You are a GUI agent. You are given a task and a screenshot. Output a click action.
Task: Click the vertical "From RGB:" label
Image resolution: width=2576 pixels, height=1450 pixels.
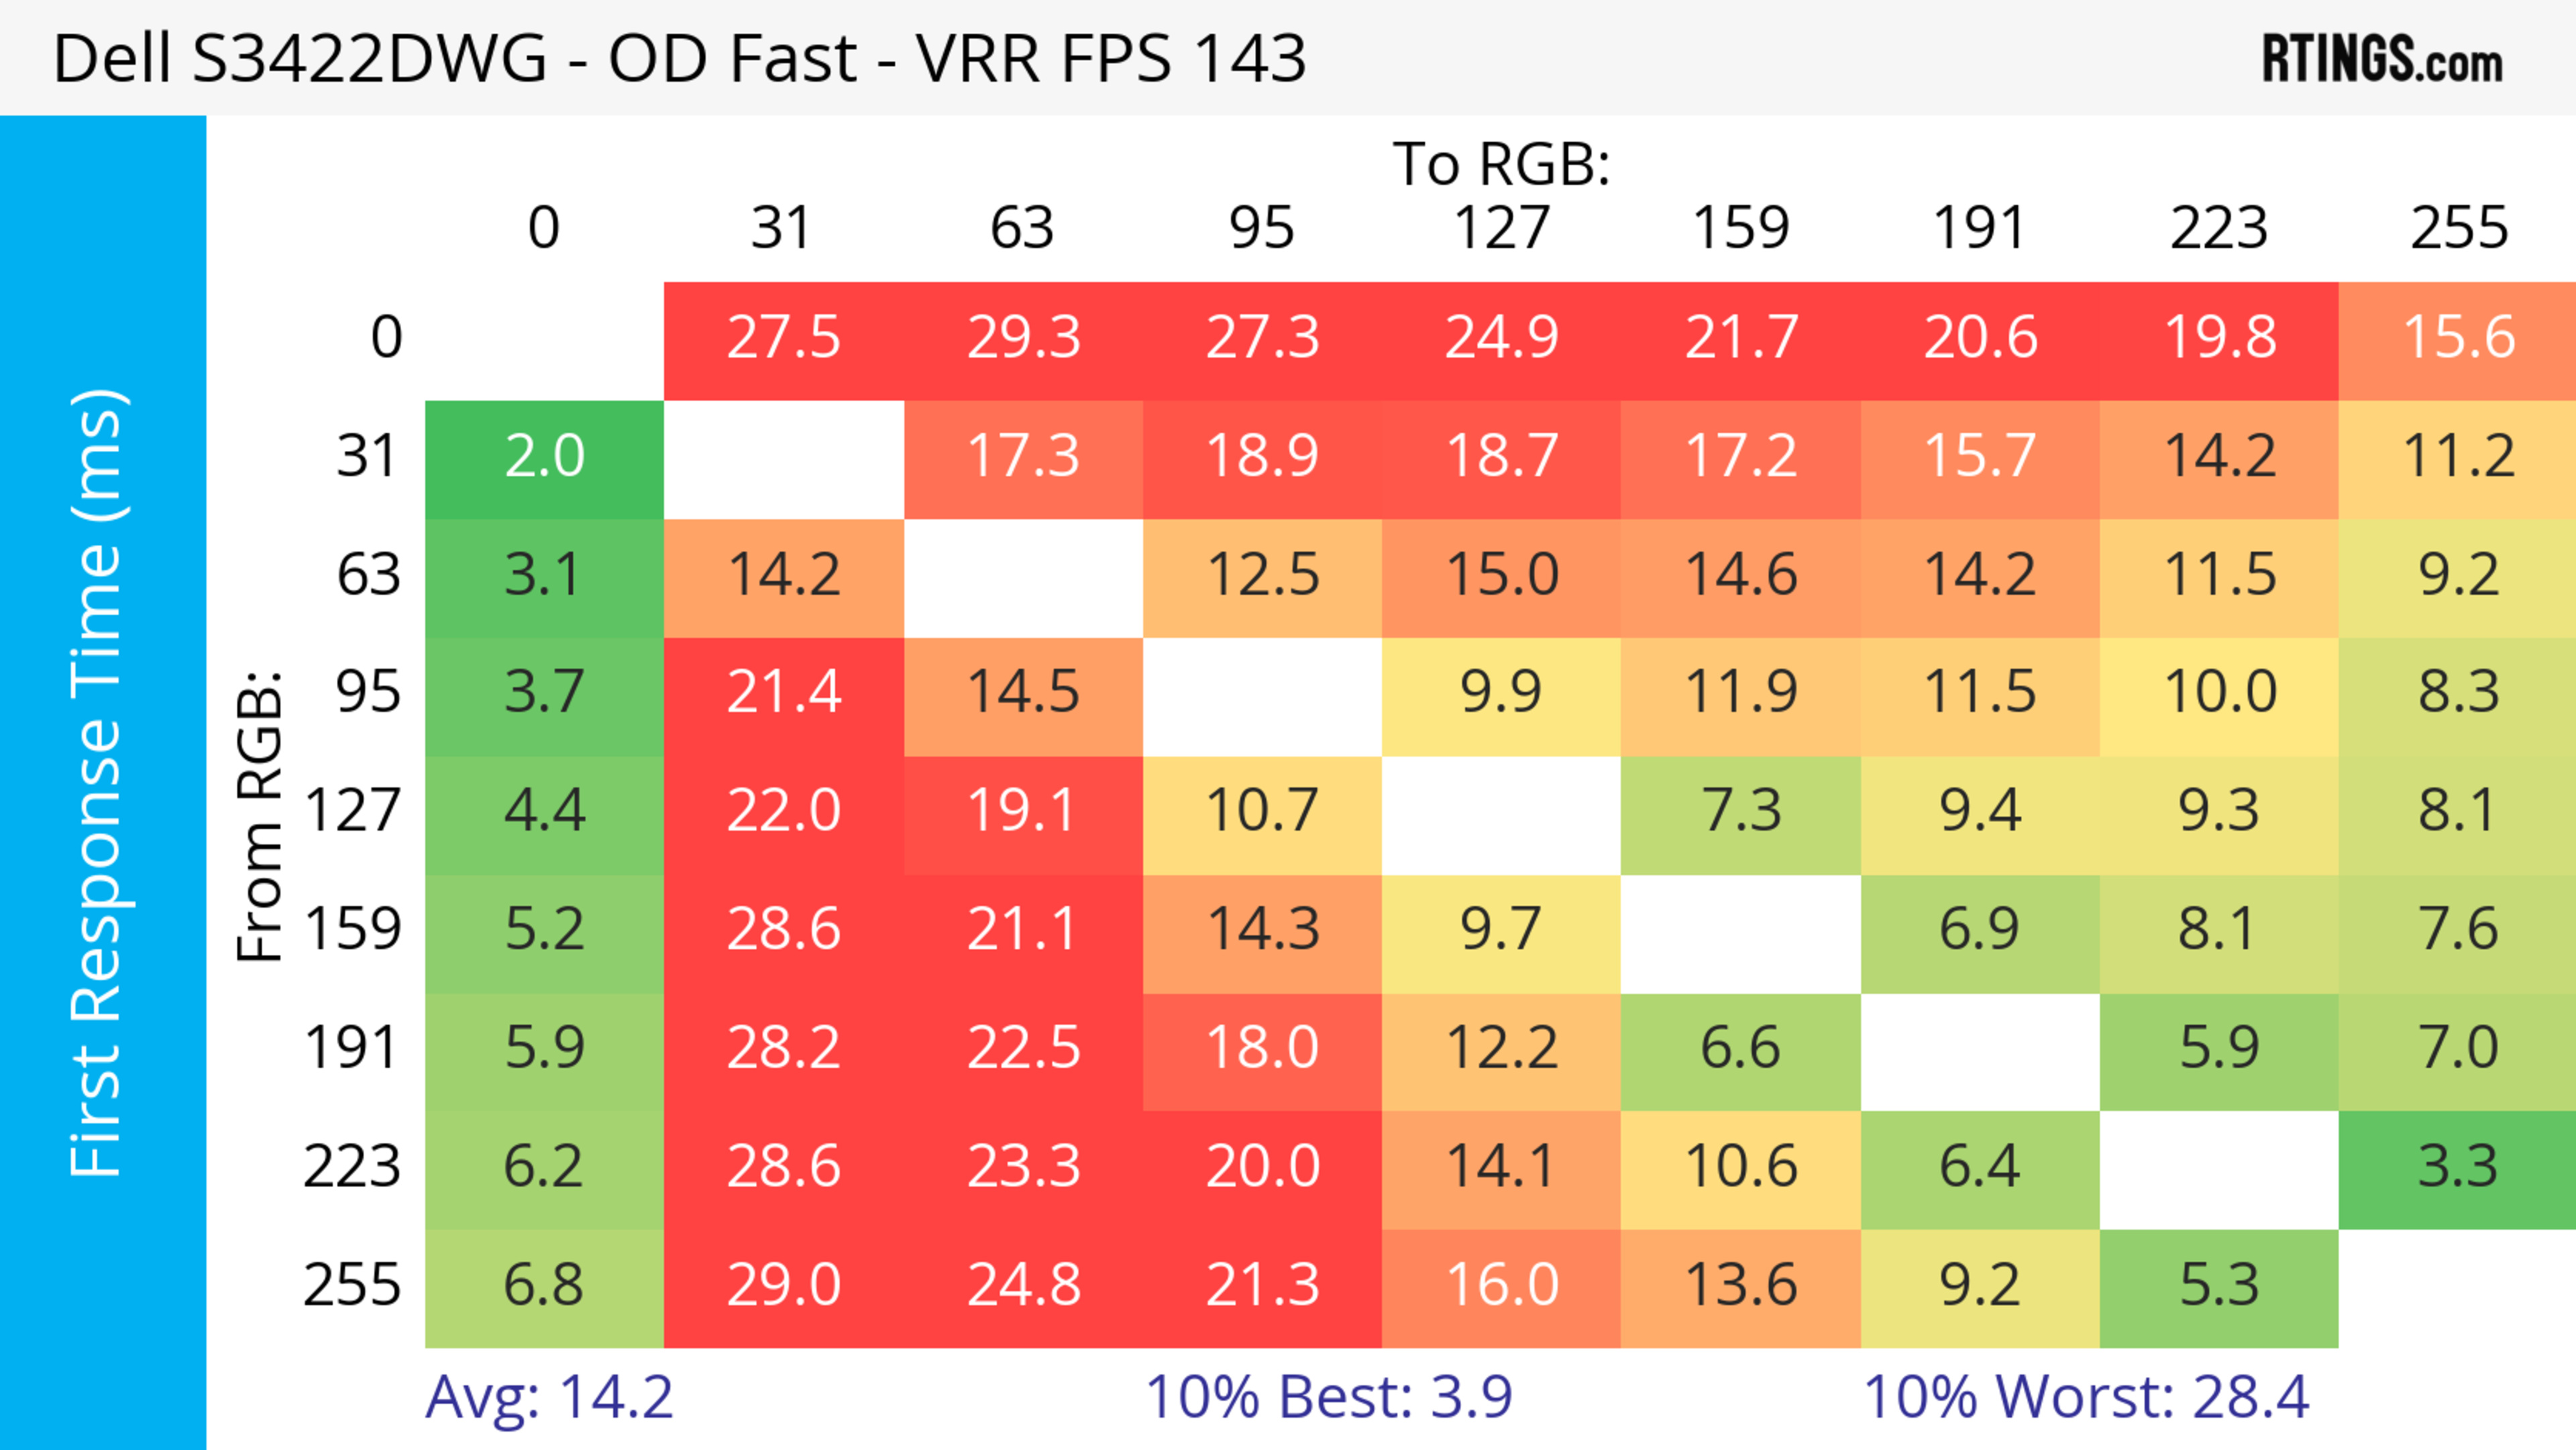[259, 816]
